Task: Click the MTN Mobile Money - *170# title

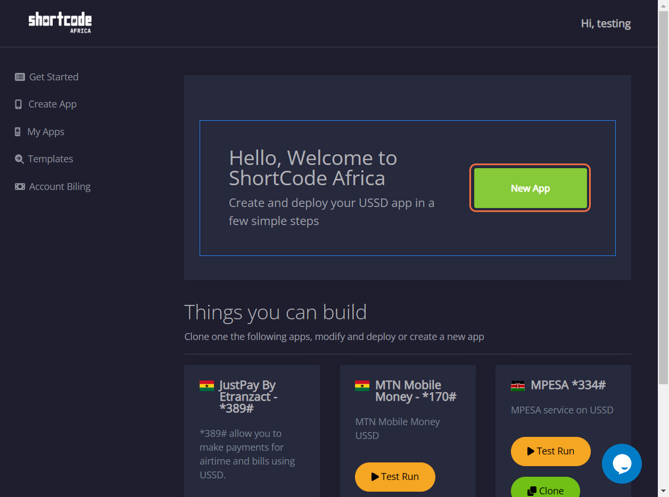Action: 416,391
